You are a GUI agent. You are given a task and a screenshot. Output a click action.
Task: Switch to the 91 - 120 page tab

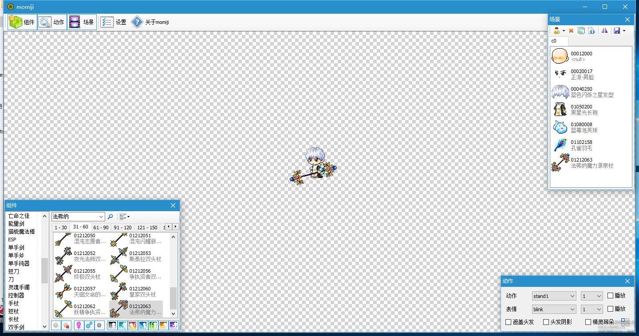click(x=122, y=227)
